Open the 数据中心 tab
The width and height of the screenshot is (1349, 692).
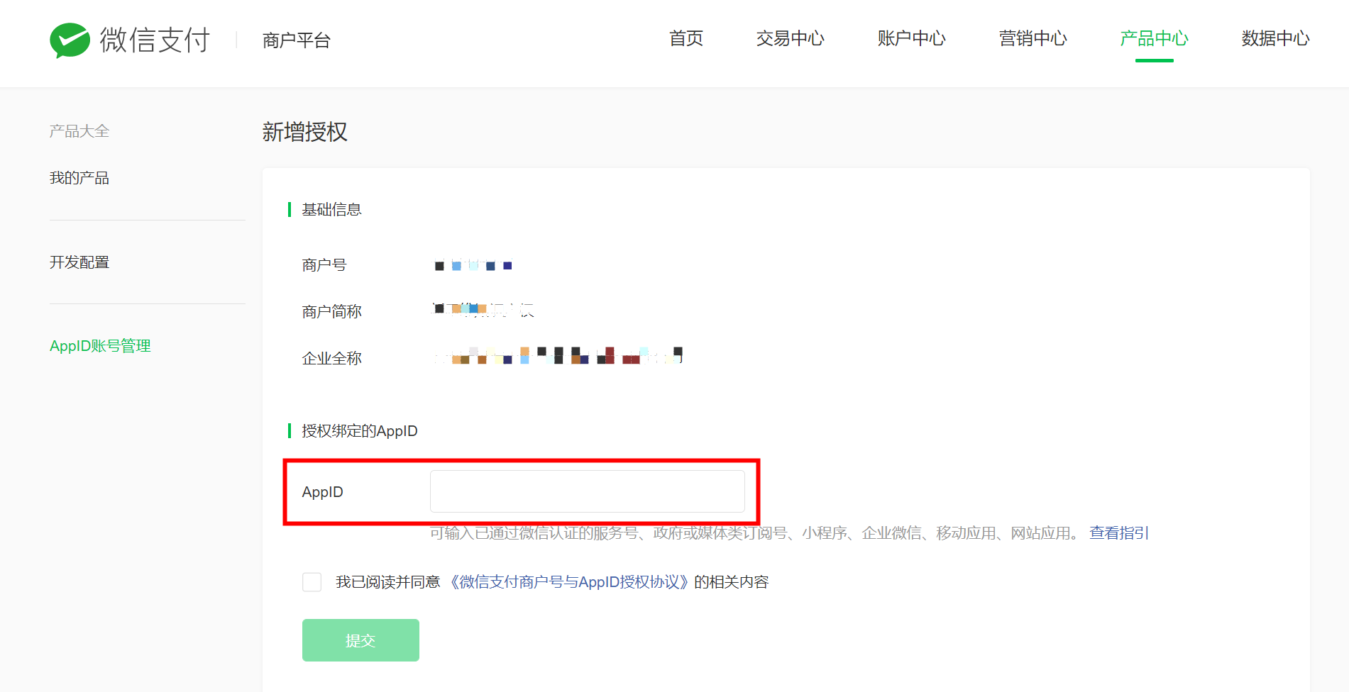pyautogui.click(x=1275, y=38)
